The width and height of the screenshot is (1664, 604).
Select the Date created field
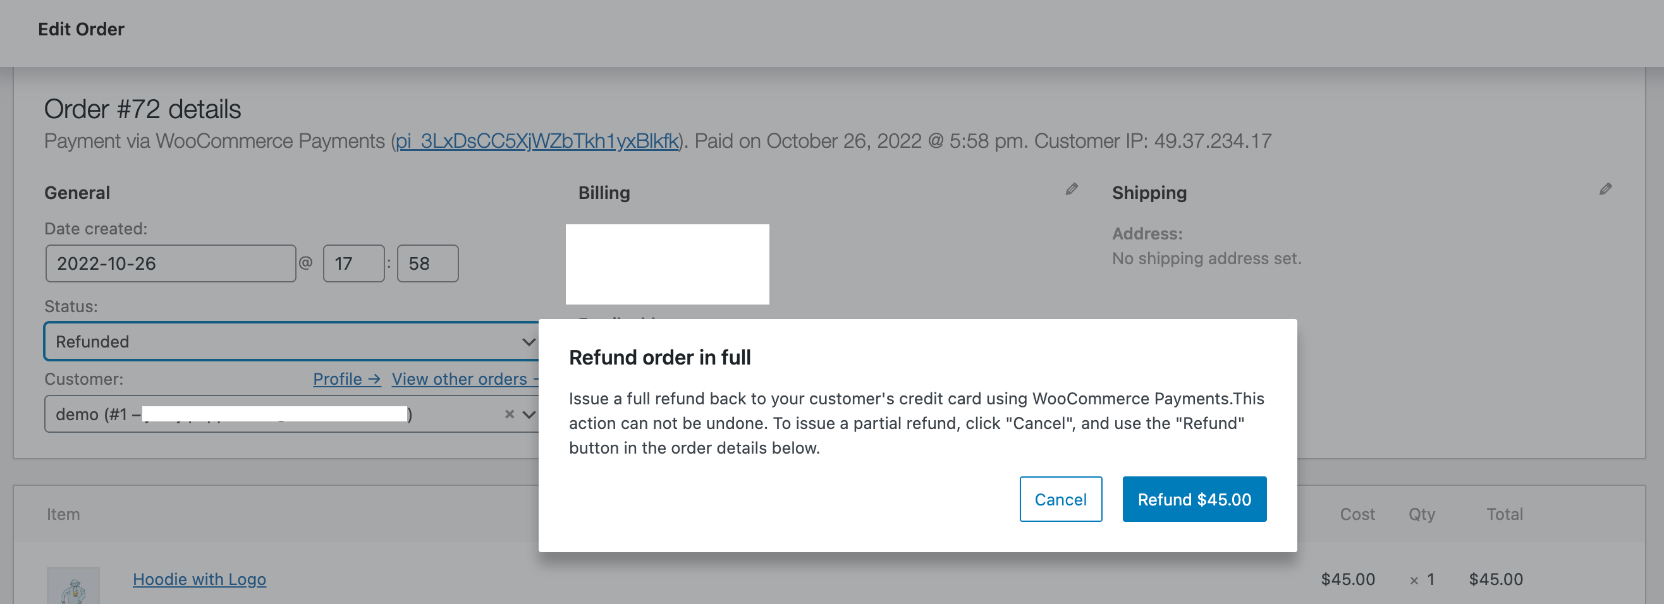(170, 263)
